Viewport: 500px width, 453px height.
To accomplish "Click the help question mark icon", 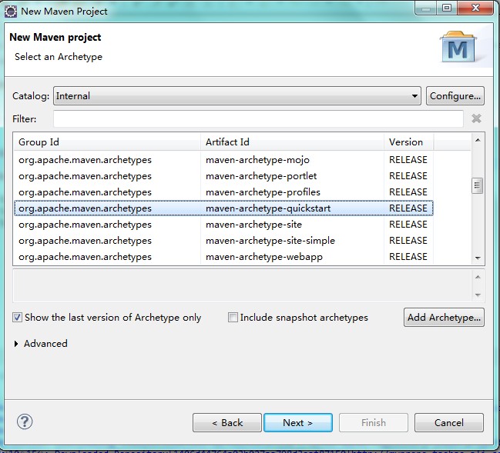I will tap(25, 421).
